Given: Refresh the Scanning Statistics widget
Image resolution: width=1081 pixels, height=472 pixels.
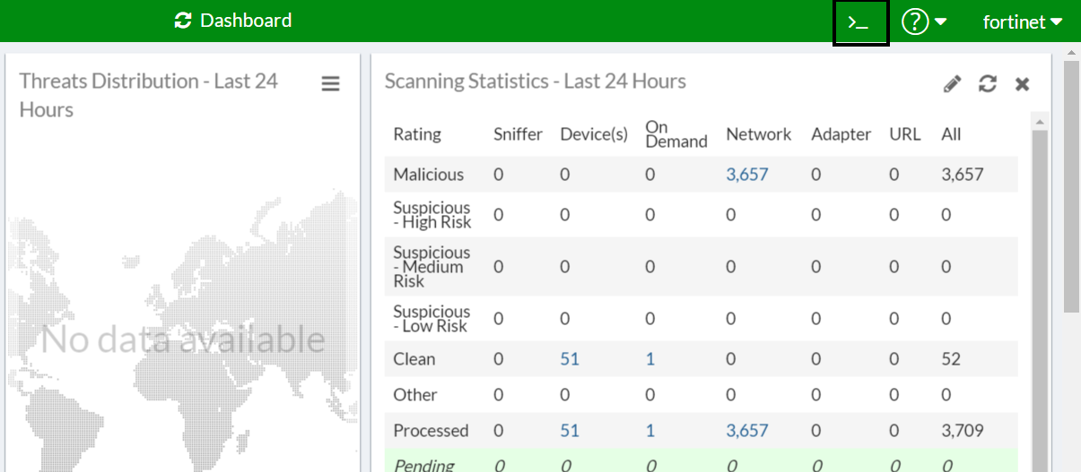Looking at the screenshot, I should [988, 84].
